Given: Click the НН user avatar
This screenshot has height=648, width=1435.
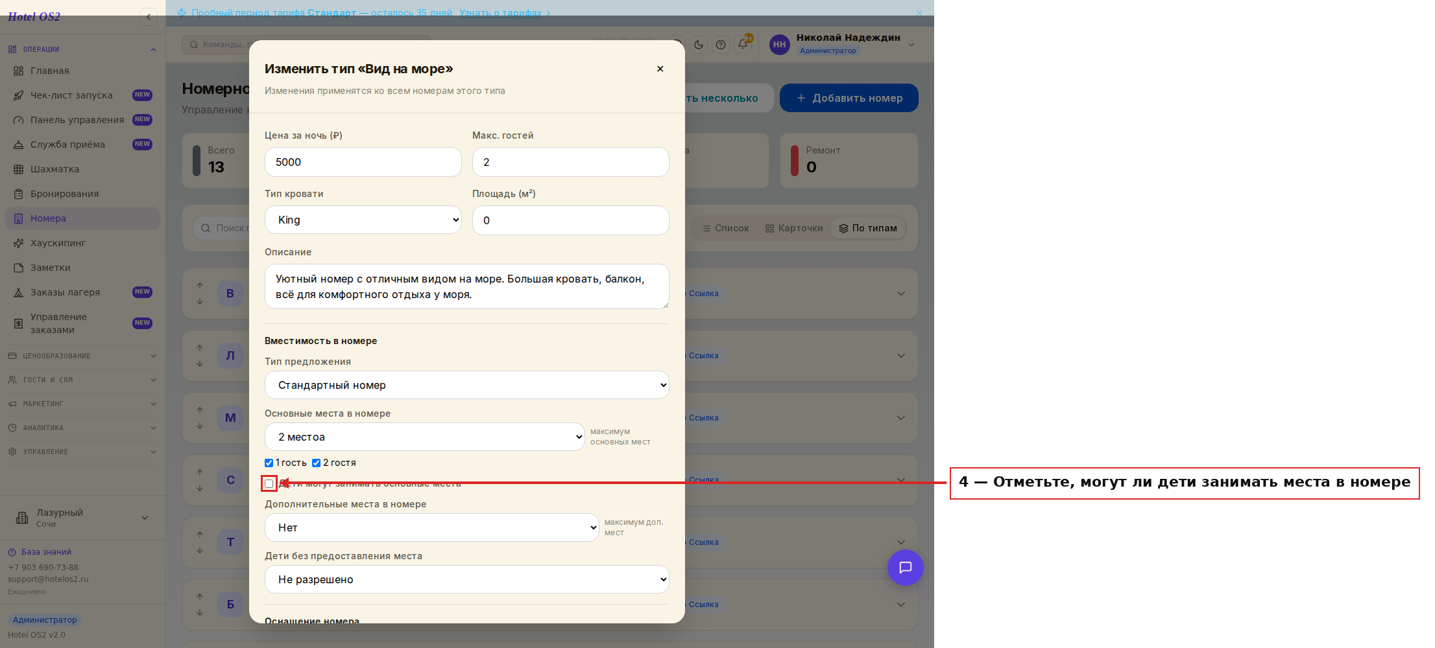Looking at the screenshot, I should click(779, 45).
